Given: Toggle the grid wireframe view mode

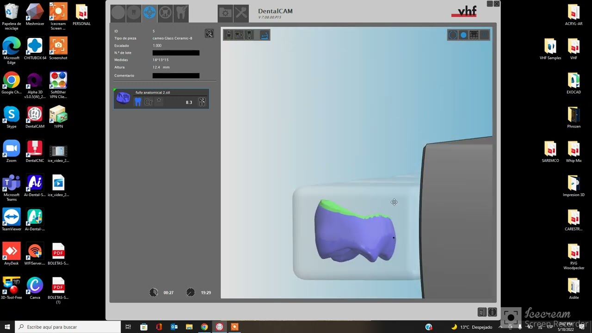Looking at the screenshot, I should pos(474,35).
